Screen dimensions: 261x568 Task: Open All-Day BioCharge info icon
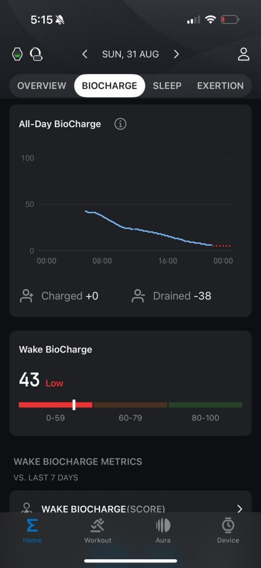click(x=120, y=124)
